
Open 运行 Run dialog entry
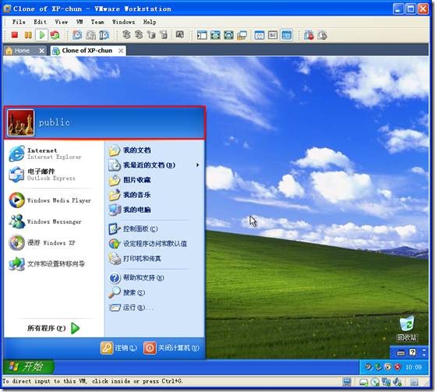[154, 308]
